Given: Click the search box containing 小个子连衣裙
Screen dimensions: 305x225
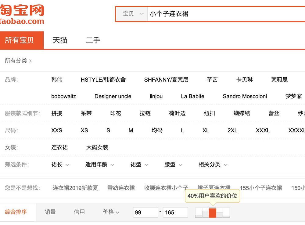Looking at the screenshot, I should [x=226, y=14].
